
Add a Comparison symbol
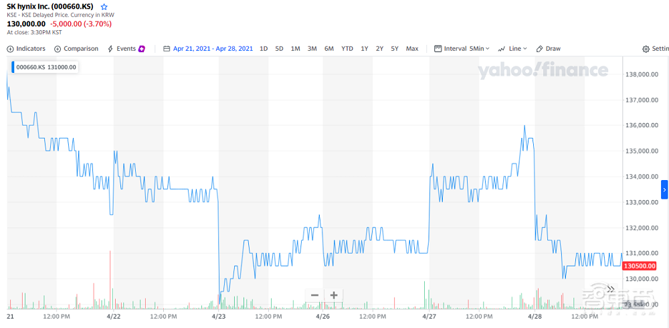76,49
